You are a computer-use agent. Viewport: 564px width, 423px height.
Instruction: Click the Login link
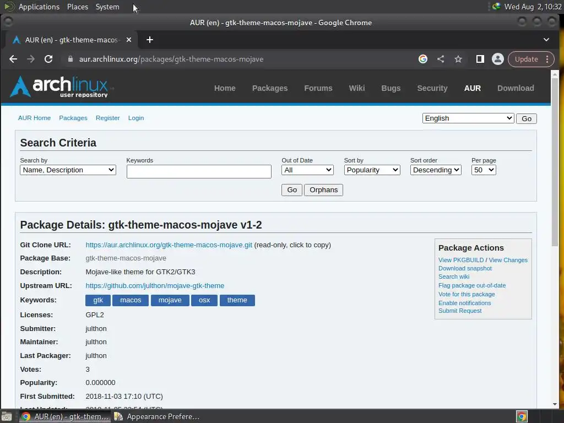[x=136, y=118]
